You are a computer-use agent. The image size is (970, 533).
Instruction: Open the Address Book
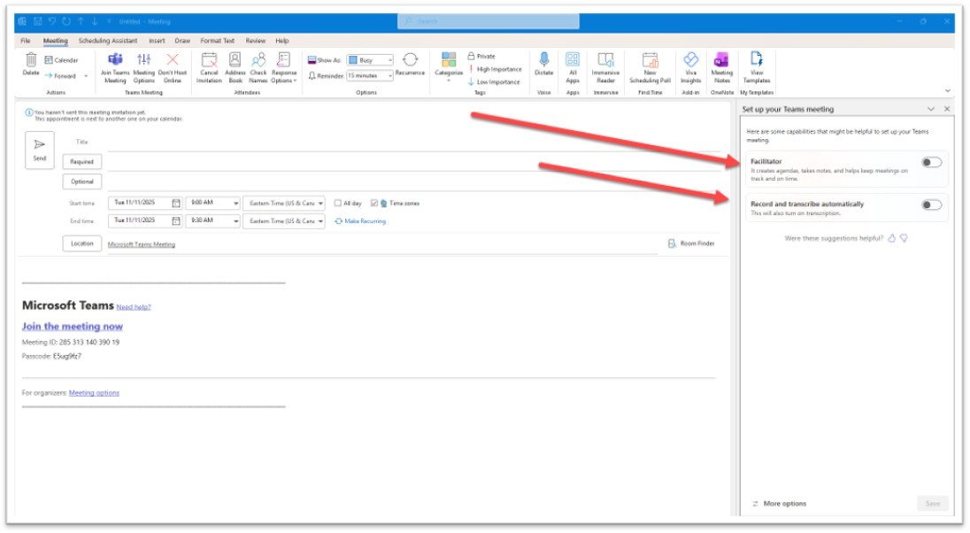tap(235, 60)
